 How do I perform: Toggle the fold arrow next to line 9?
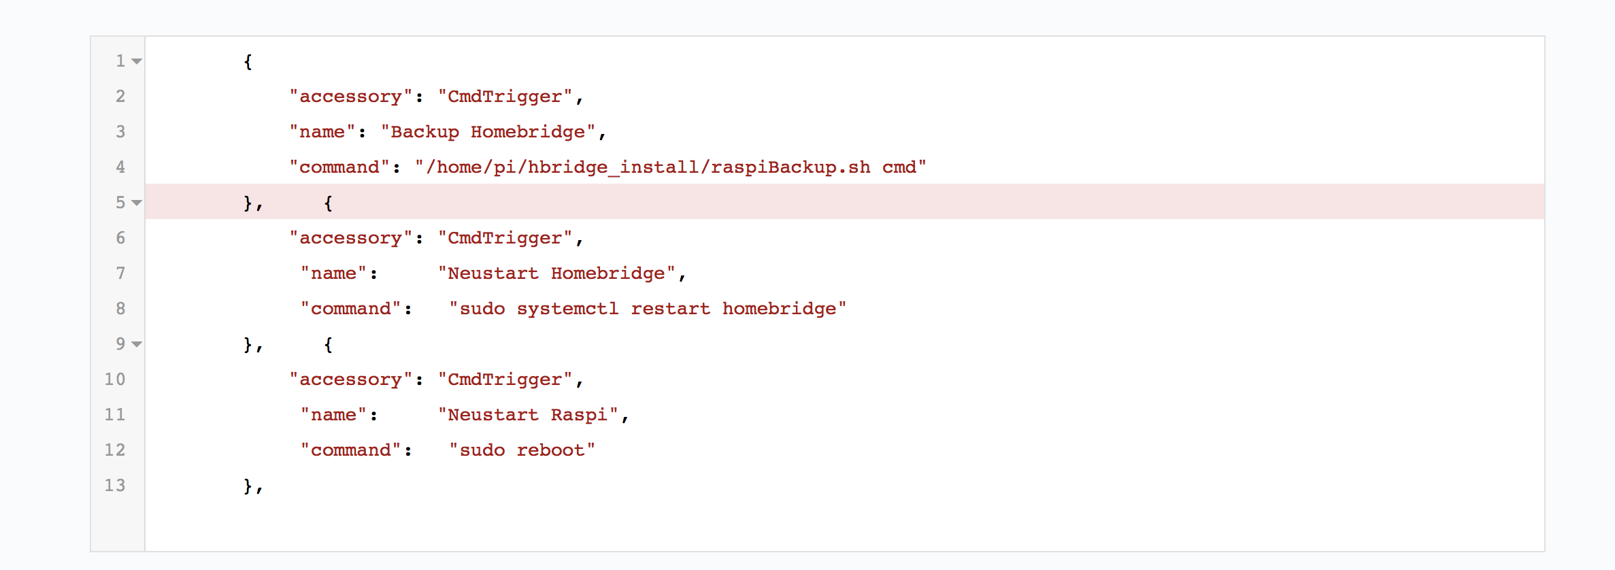(x=137, y=344)
